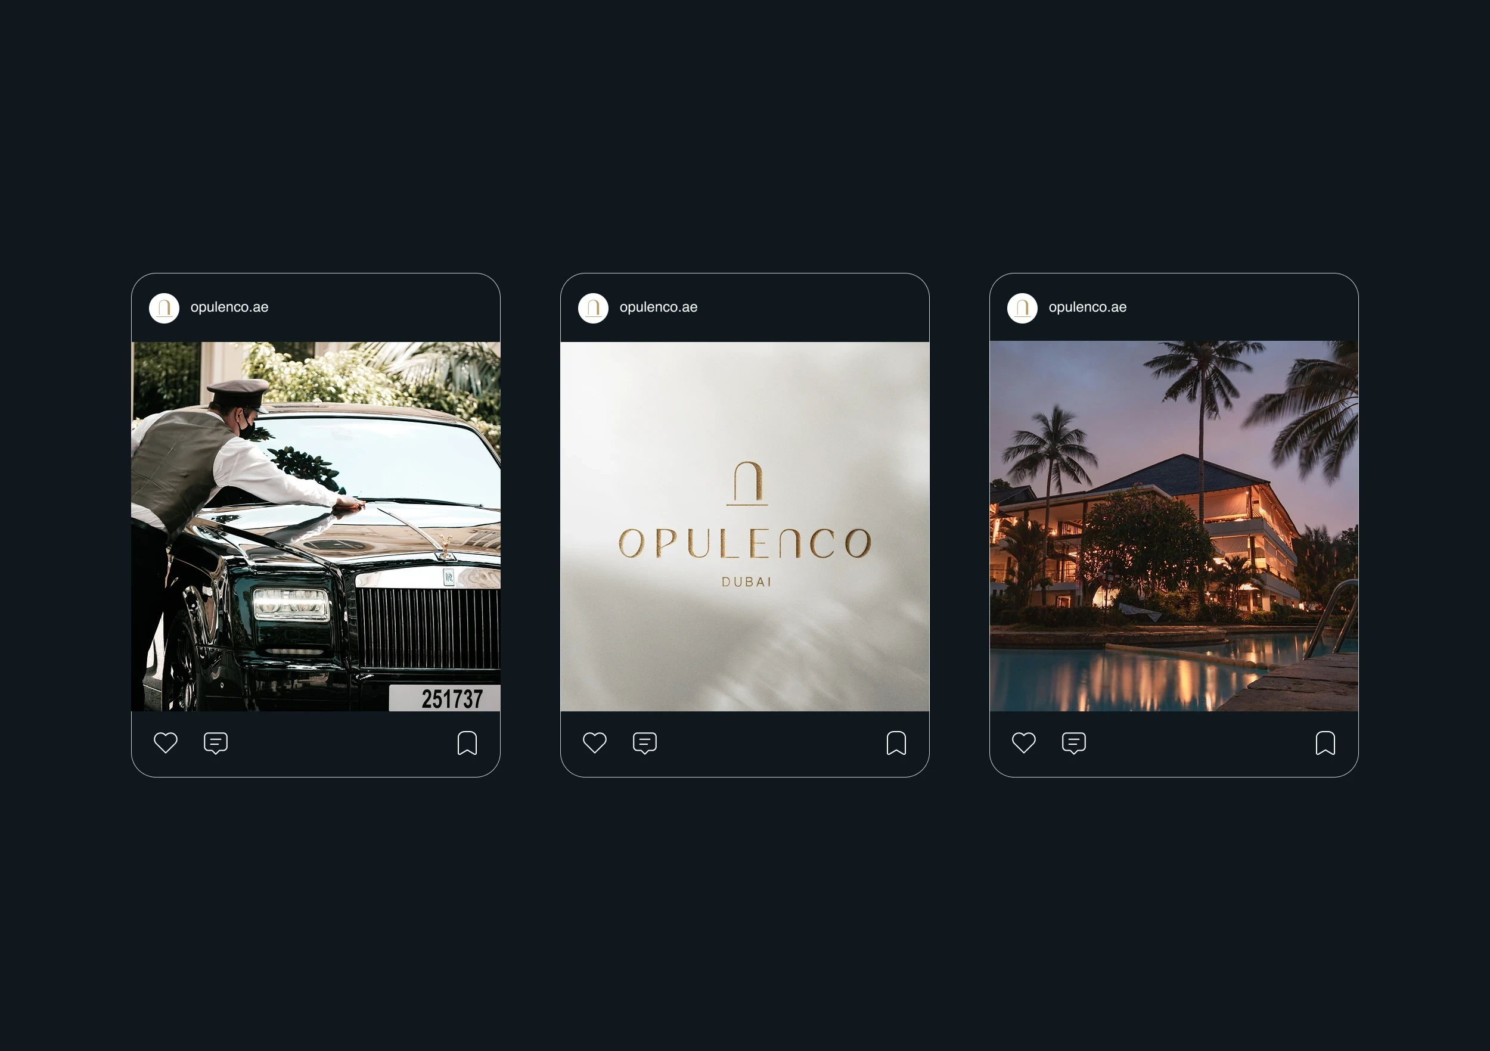Screen dimensions: 1490x1051
Task: Click the profile avatar on the resort post
Action: click(1022, 308)
